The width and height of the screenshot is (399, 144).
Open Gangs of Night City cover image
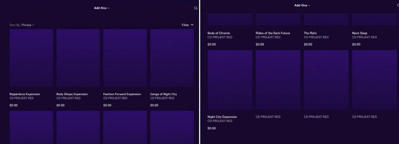[x=172, y=58]
